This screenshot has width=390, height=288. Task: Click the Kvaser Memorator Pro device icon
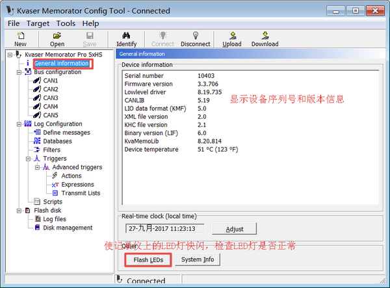(19, 55)
